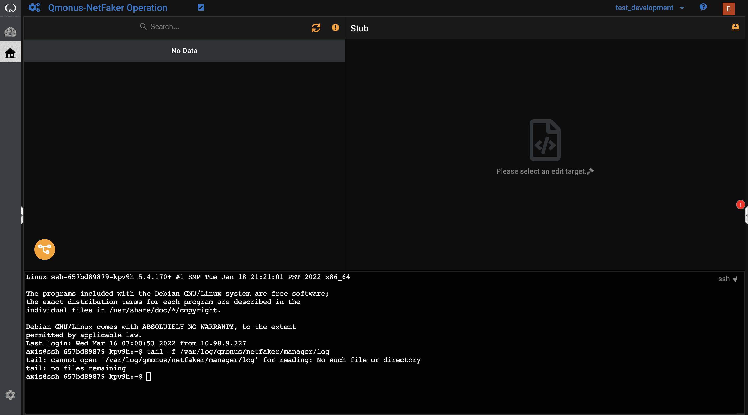Open the help question bubble icon

click(703, 7)
